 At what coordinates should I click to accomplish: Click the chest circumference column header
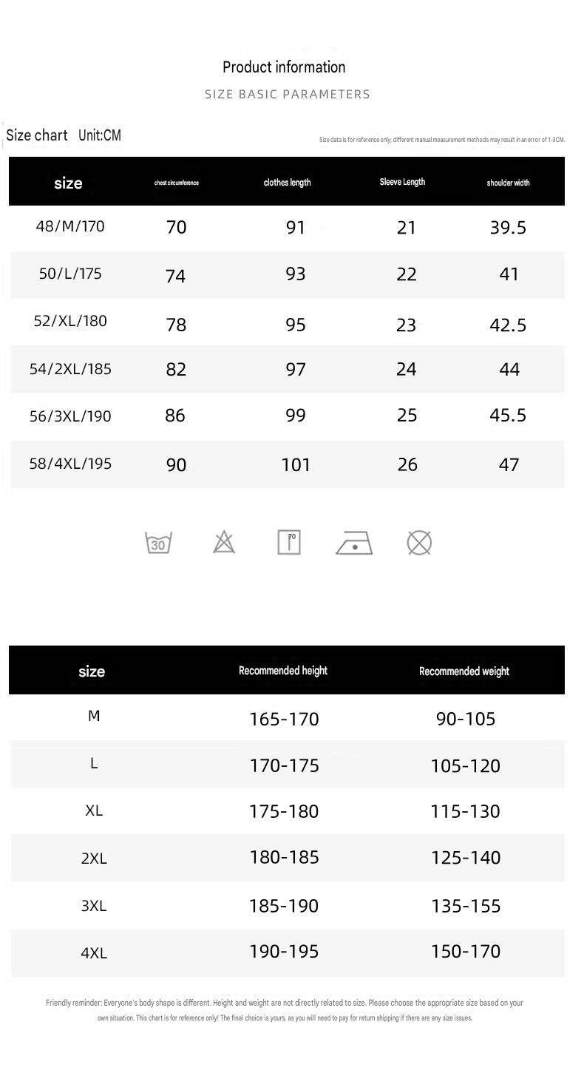click(x=177, y=183)
